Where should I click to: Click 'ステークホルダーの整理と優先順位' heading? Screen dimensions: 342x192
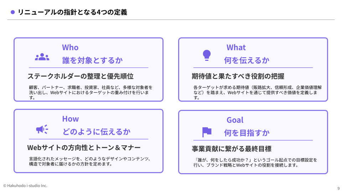81,76
